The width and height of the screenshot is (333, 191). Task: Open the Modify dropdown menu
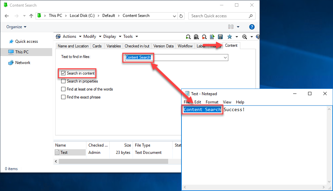click(92, 36)
